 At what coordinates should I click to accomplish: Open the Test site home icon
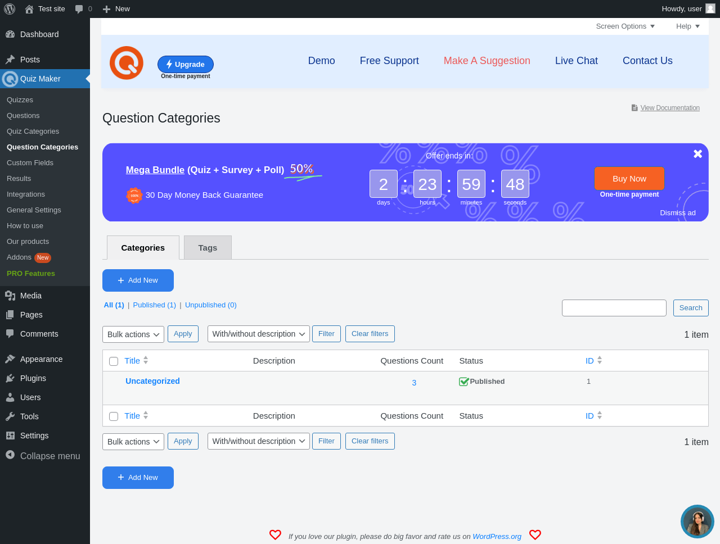pos(29,9)
